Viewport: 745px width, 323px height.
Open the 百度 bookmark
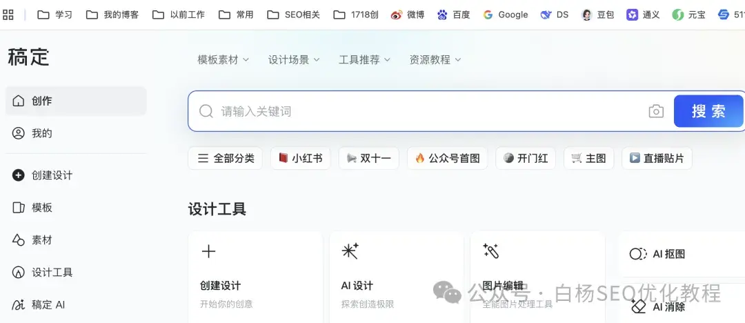453,14
